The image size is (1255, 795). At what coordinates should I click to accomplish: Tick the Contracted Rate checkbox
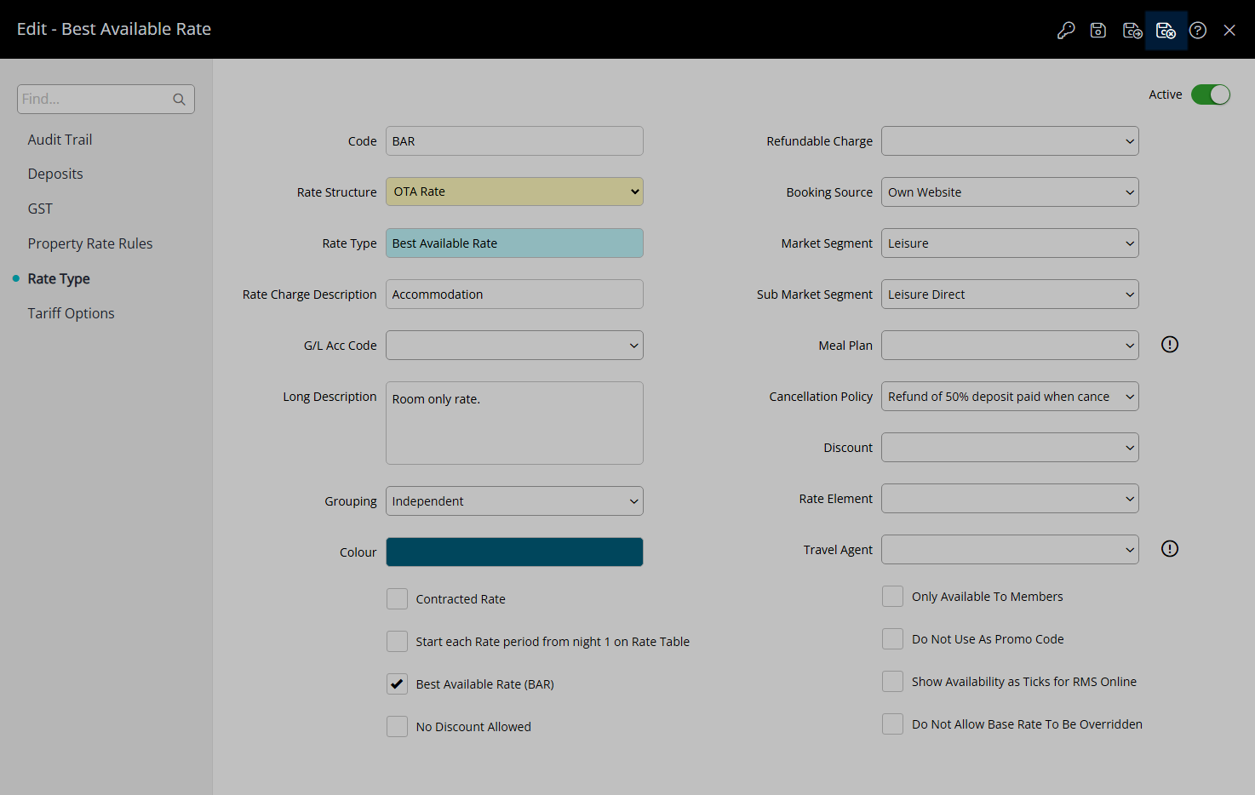[x=397, y=599]
